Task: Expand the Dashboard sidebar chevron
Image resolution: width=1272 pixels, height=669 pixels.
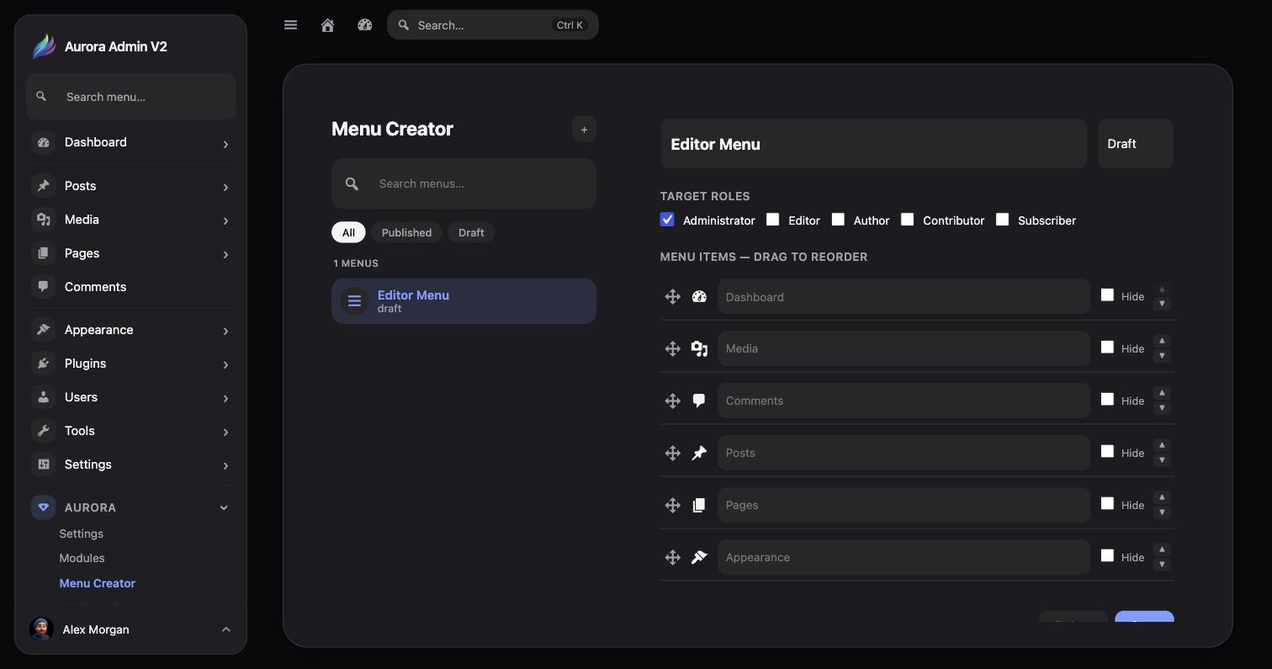Action: click(x=225, y=144)
